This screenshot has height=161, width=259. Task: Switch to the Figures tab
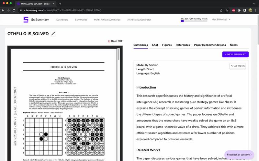tap(167, 45)
